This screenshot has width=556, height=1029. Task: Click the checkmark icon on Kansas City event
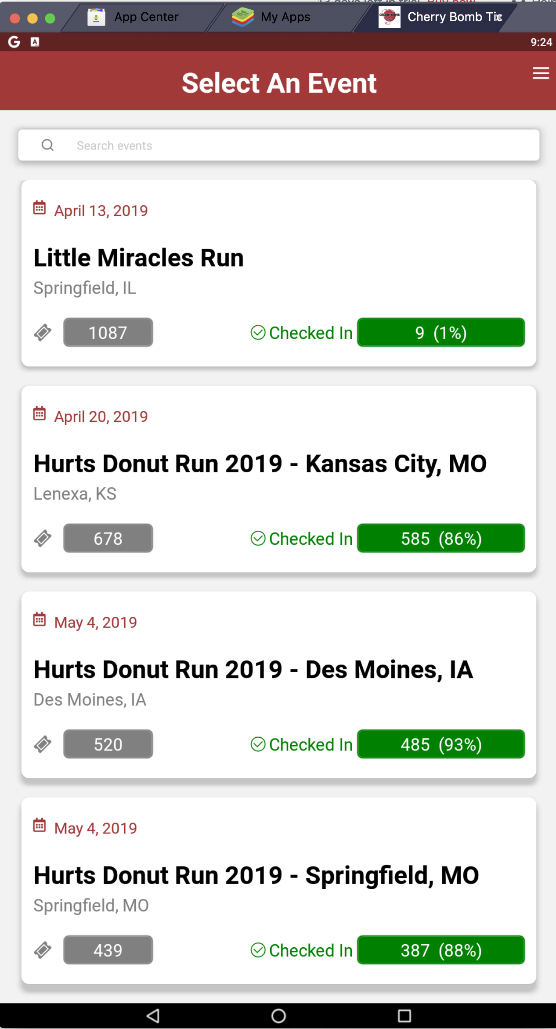tap(258, 538)
